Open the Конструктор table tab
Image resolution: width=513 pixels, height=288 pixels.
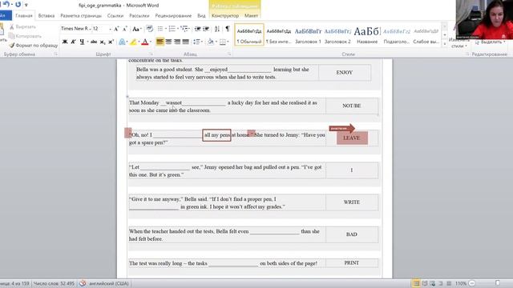pyautogui.click(x=225, y=16)
